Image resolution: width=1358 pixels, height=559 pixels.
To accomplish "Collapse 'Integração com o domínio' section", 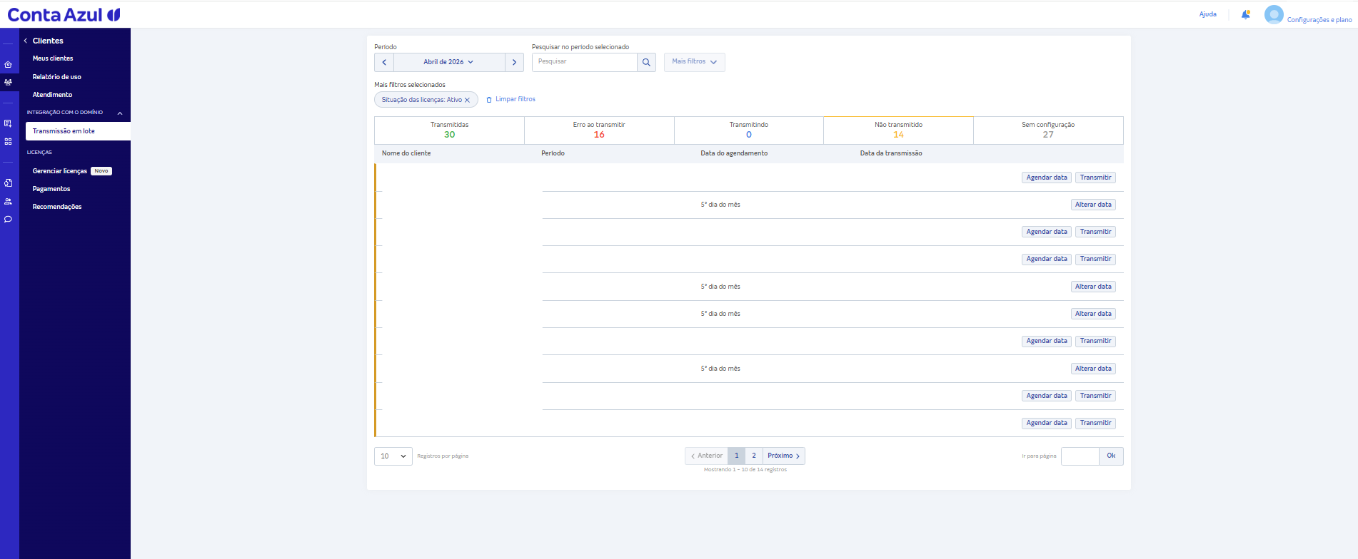I will point(120,113).
